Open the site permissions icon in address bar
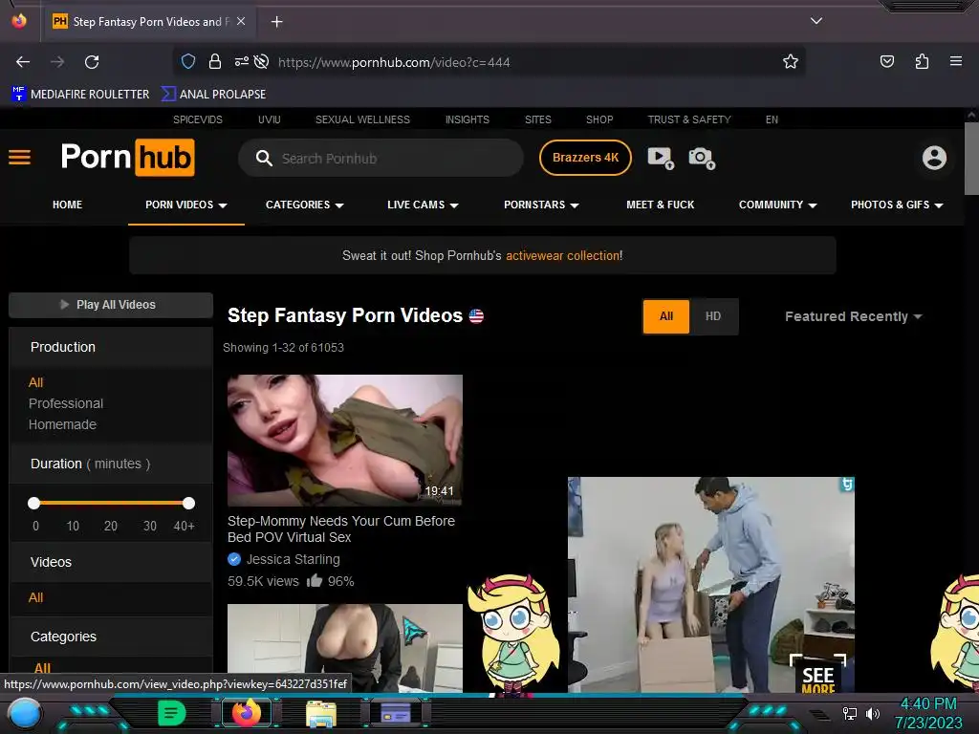 pos(242,61)
